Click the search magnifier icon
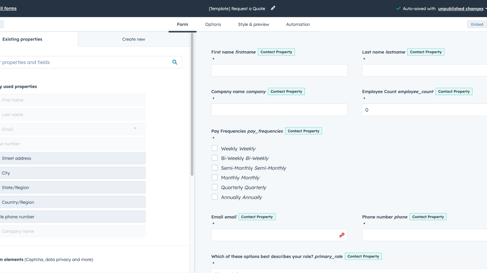The image size is (487, 273). 175,62
